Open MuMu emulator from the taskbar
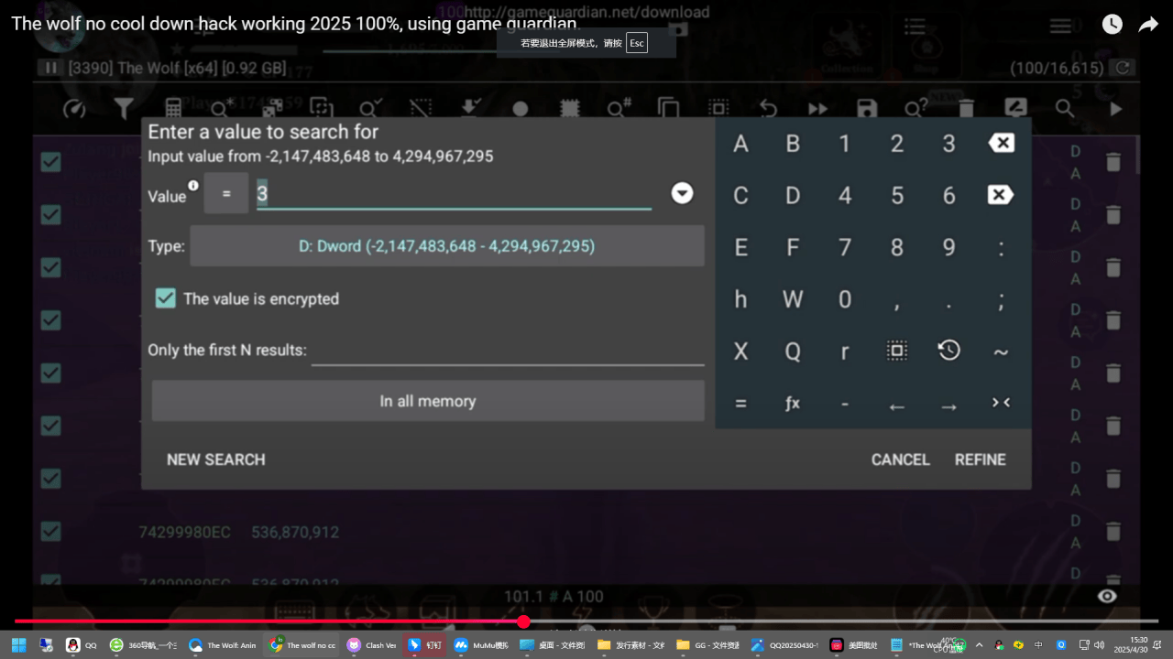Viewport: 1173px width, 659px height. pyautogui.click(x=481, y=645)
